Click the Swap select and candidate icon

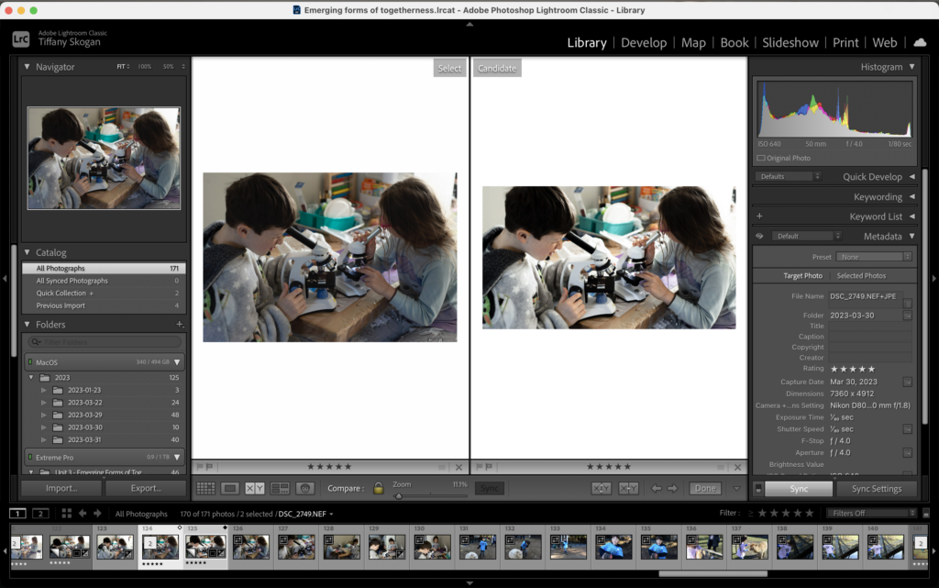602,489
